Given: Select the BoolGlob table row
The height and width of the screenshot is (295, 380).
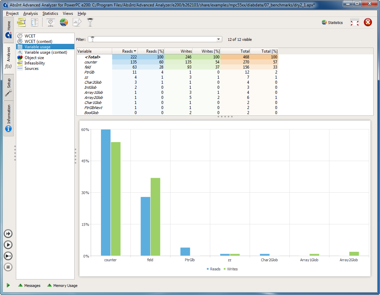Looking at the screenshot, I should (177, 113).
